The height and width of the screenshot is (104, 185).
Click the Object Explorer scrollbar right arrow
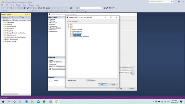pos(30,94)
